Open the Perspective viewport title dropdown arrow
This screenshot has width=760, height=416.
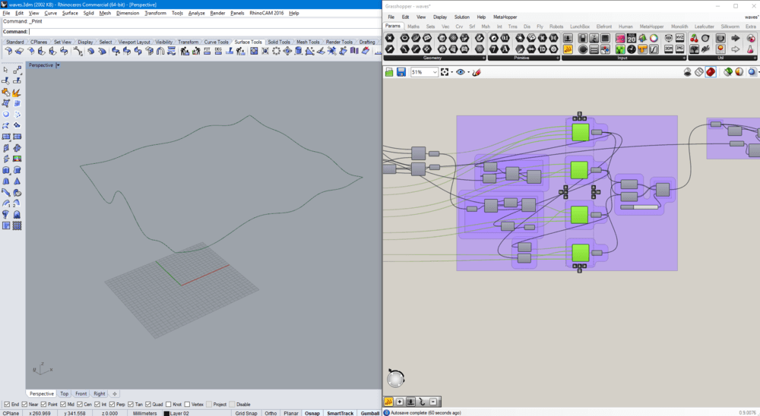click(58, 65)
